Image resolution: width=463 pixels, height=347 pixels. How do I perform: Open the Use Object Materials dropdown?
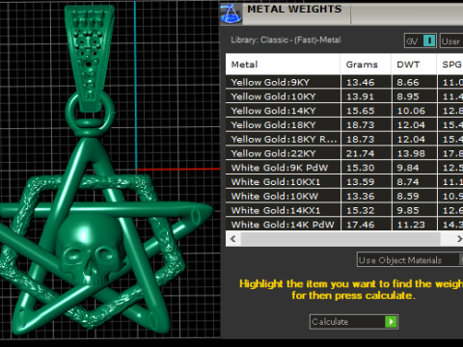coord(410,259)
